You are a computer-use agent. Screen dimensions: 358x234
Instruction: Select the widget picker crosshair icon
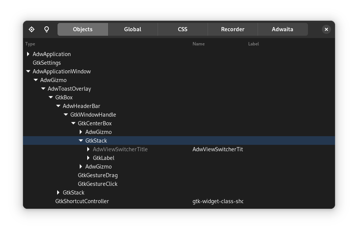[x=32, y=29]
